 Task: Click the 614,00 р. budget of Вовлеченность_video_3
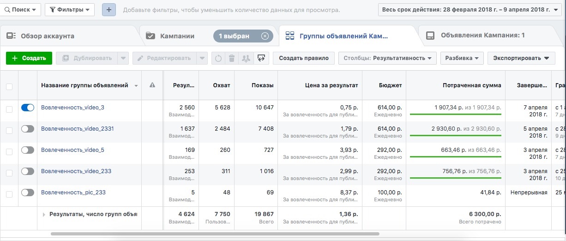[x=388, y=108]
